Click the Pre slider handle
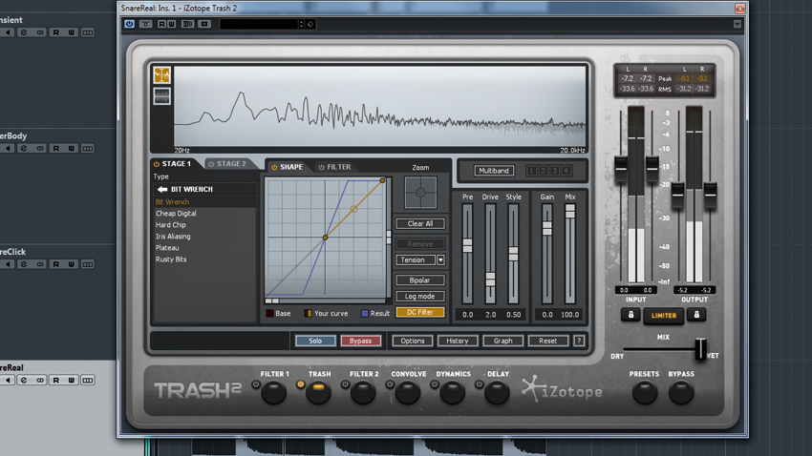The height and width of the screenshot is (456, 812). 468,245
